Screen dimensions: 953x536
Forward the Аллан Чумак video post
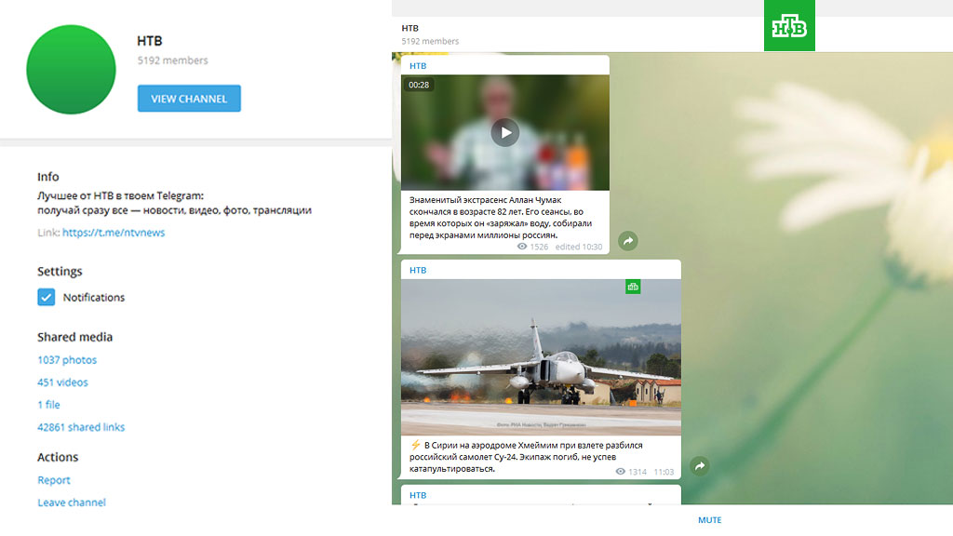click(x=628, y=241)
